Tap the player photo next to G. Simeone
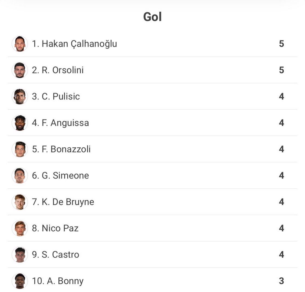The height and width of the screenshot is (292, 305). click(x=20, y=175)
